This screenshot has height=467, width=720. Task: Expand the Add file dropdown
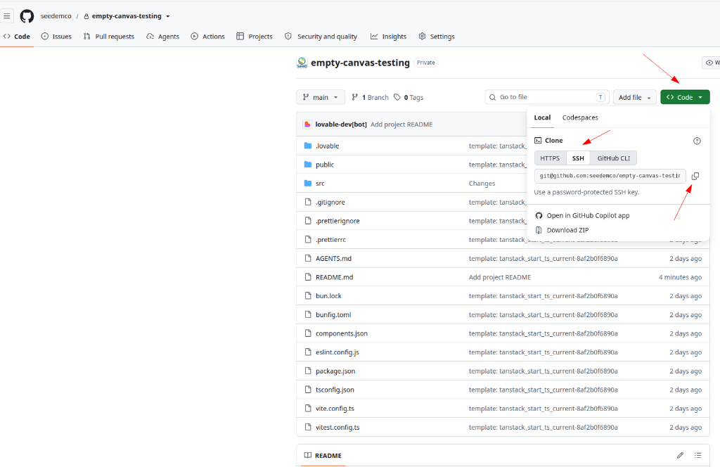(635, 97)
